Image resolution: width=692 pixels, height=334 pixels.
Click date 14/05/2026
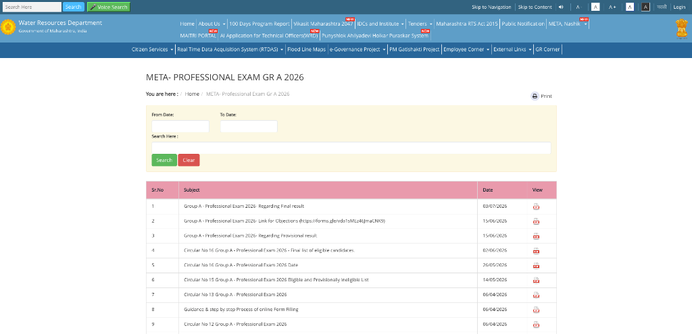495,280
